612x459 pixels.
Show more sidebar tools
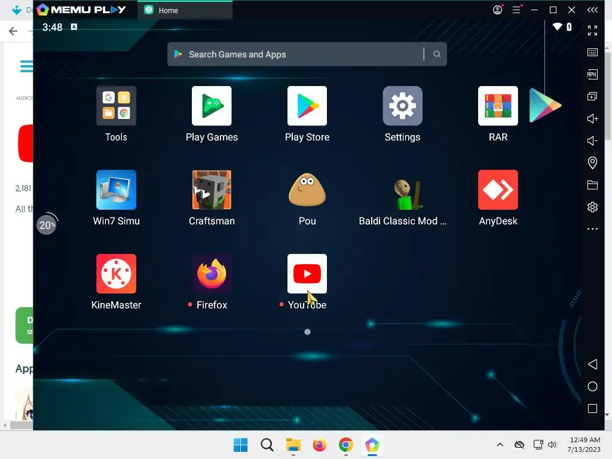(x=592, y=229)
